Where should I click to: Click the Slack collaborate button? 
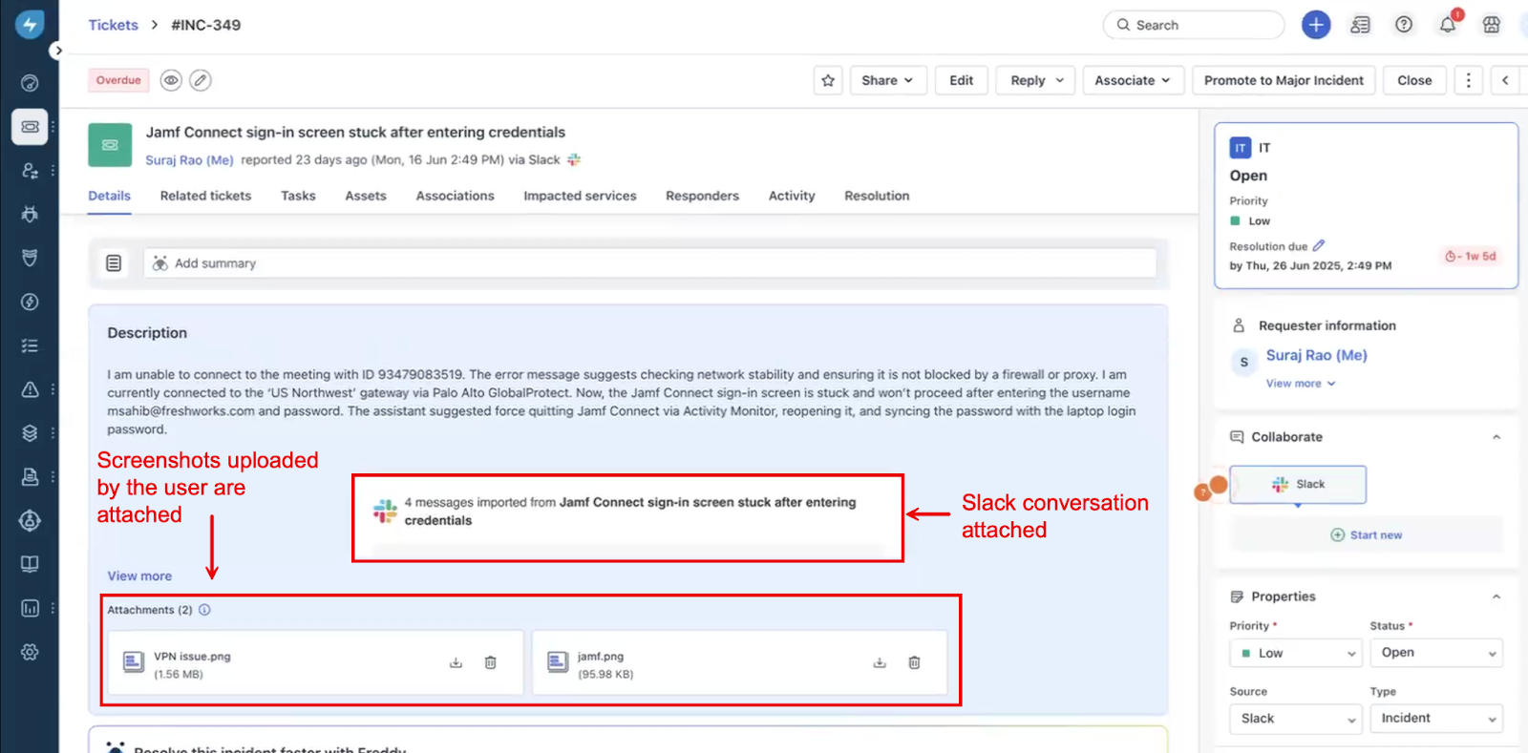pyautogui.click(x=1298, y=484)
